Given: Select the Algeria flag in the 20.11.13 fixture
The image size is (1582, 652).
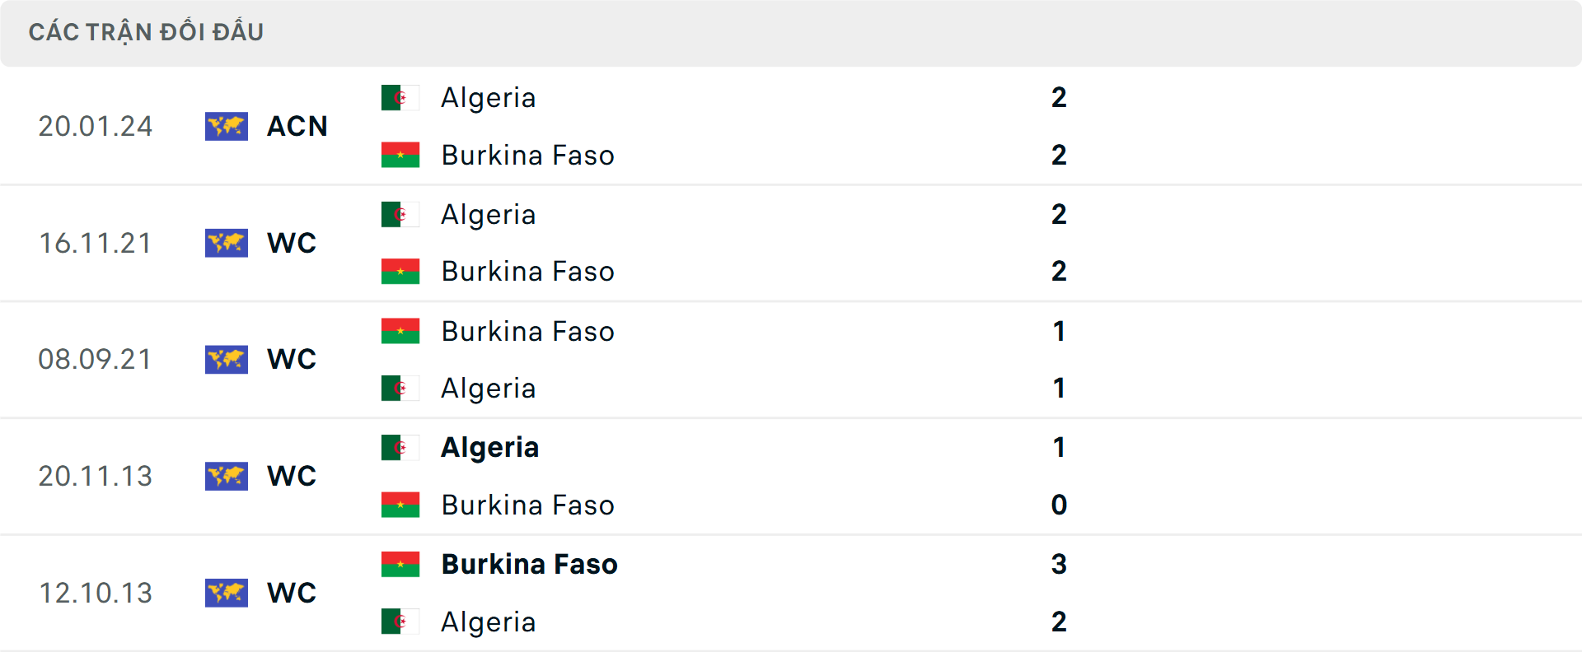Looking at the screenshot, I should tap(400, 449).
